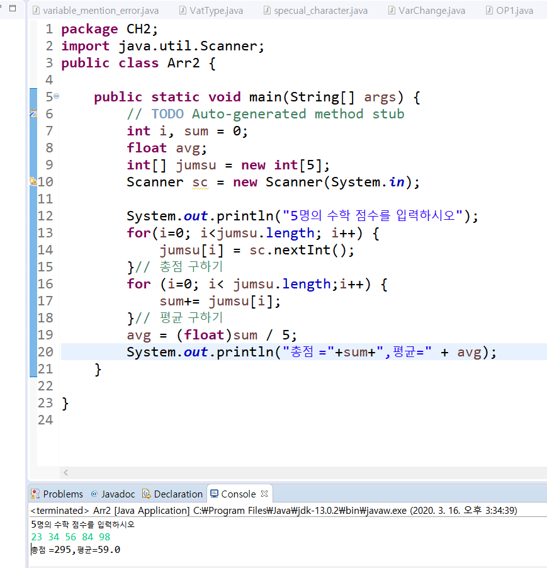Open the OP1.java editor tab

point(510,11)
